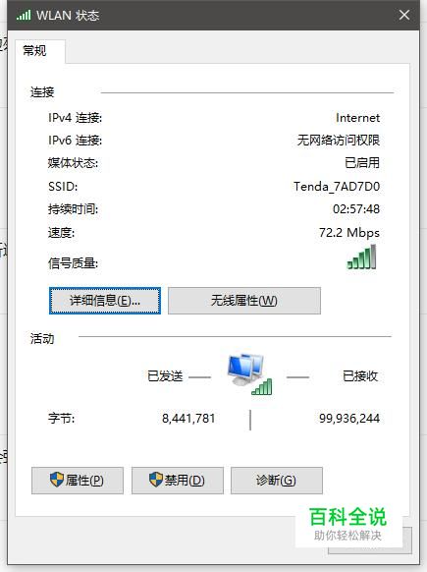Select the 常规 tab
This screenshot has width=427, height=572.
point(35,50)
